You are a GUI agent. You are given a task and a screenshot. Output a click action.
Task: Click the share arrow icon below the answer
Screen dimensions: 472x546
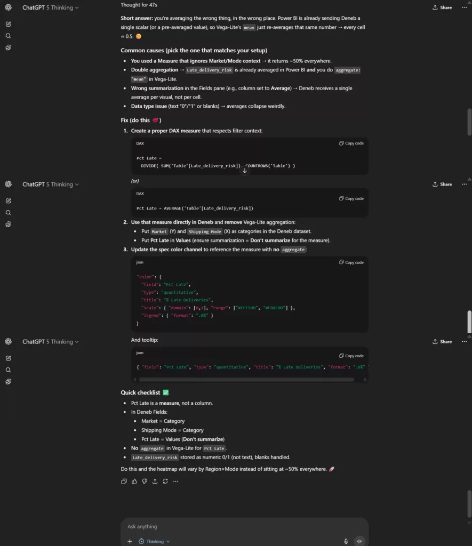click(x=155, y=481)
